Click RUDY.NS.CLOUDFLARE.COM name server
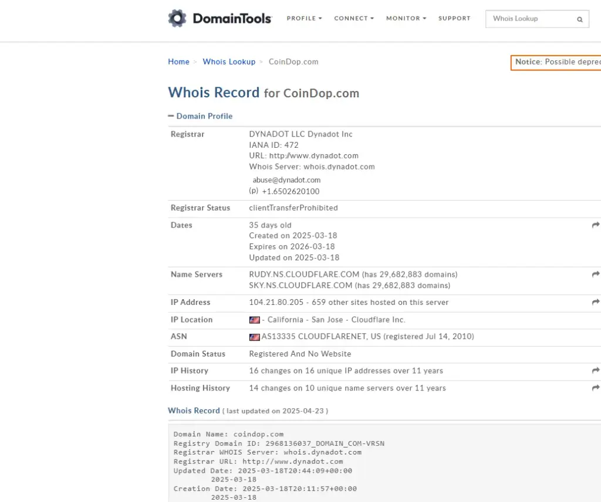Image resolution: width=601 pixels, height=502 pixels. click(x=304, y=274)
